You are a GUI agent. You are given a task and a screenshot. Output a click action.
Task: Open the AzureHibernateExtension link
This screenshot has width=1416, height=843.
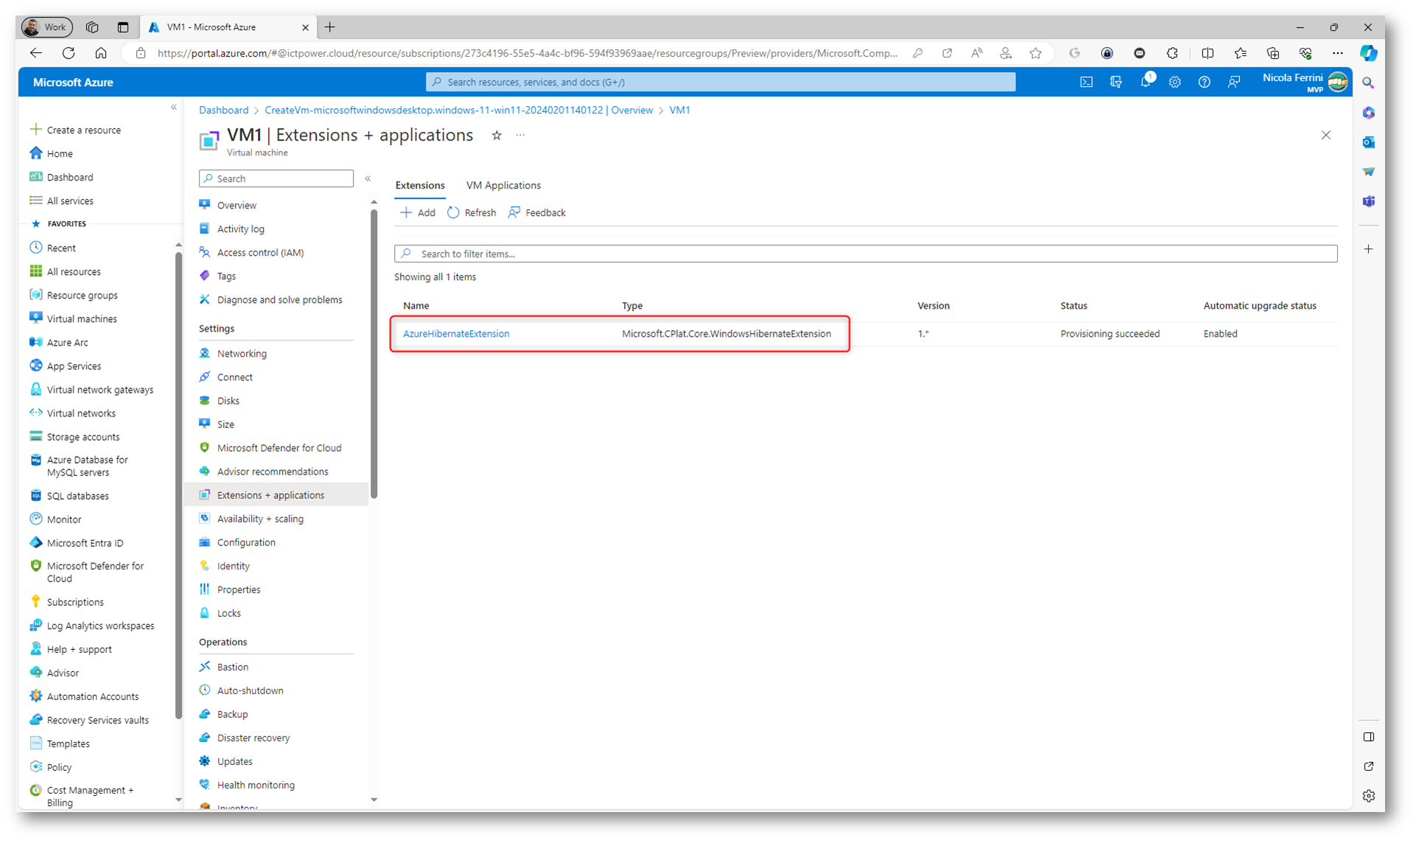[456, 334]
